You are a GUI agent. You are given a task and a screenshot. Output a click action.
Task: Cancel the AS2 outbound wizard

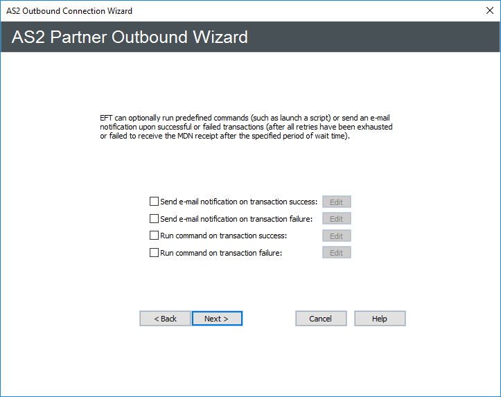pyautogui.click(x=321, y=319)
